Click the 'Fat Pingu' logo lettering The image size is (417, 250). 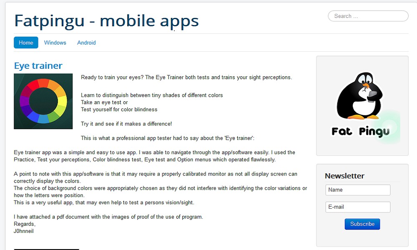(360, 132)
